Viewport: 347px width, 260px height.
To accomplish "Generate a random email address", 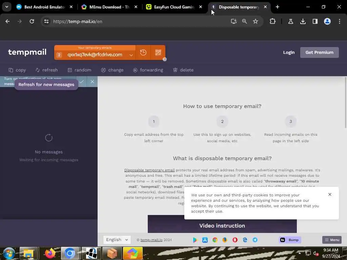I will [x=79, y=70].
